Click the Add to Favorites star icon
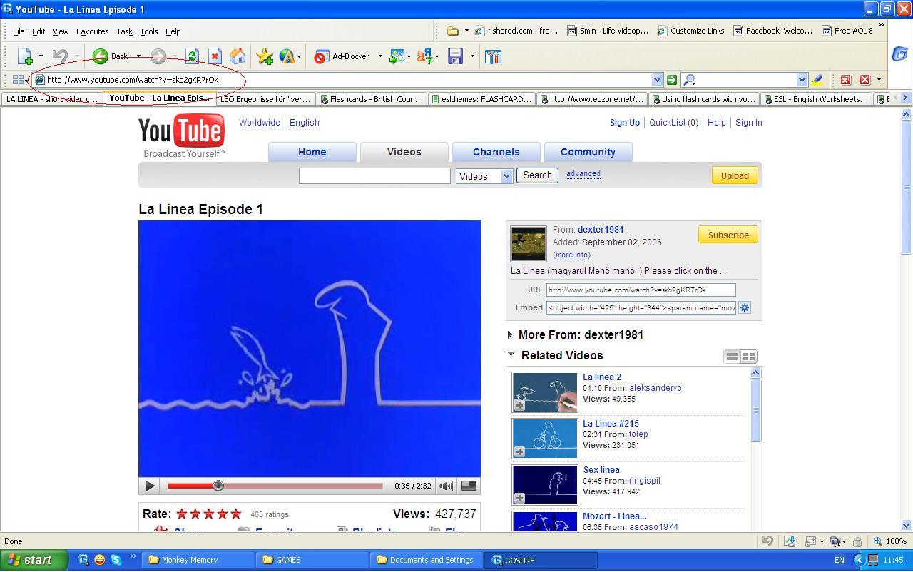This screenshot has height=572, width=913. [265, 56]
